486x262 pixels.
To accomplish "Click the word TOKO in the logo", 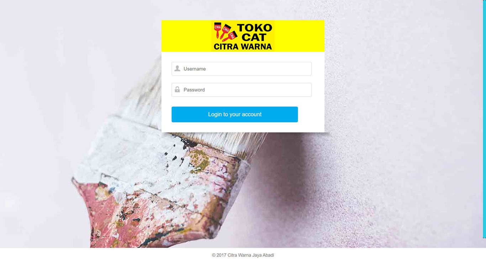I will (x=254, y=28).
